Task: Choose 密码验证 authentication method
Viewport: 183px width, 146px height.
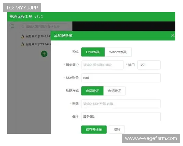Action: click(x=92, y=91)
